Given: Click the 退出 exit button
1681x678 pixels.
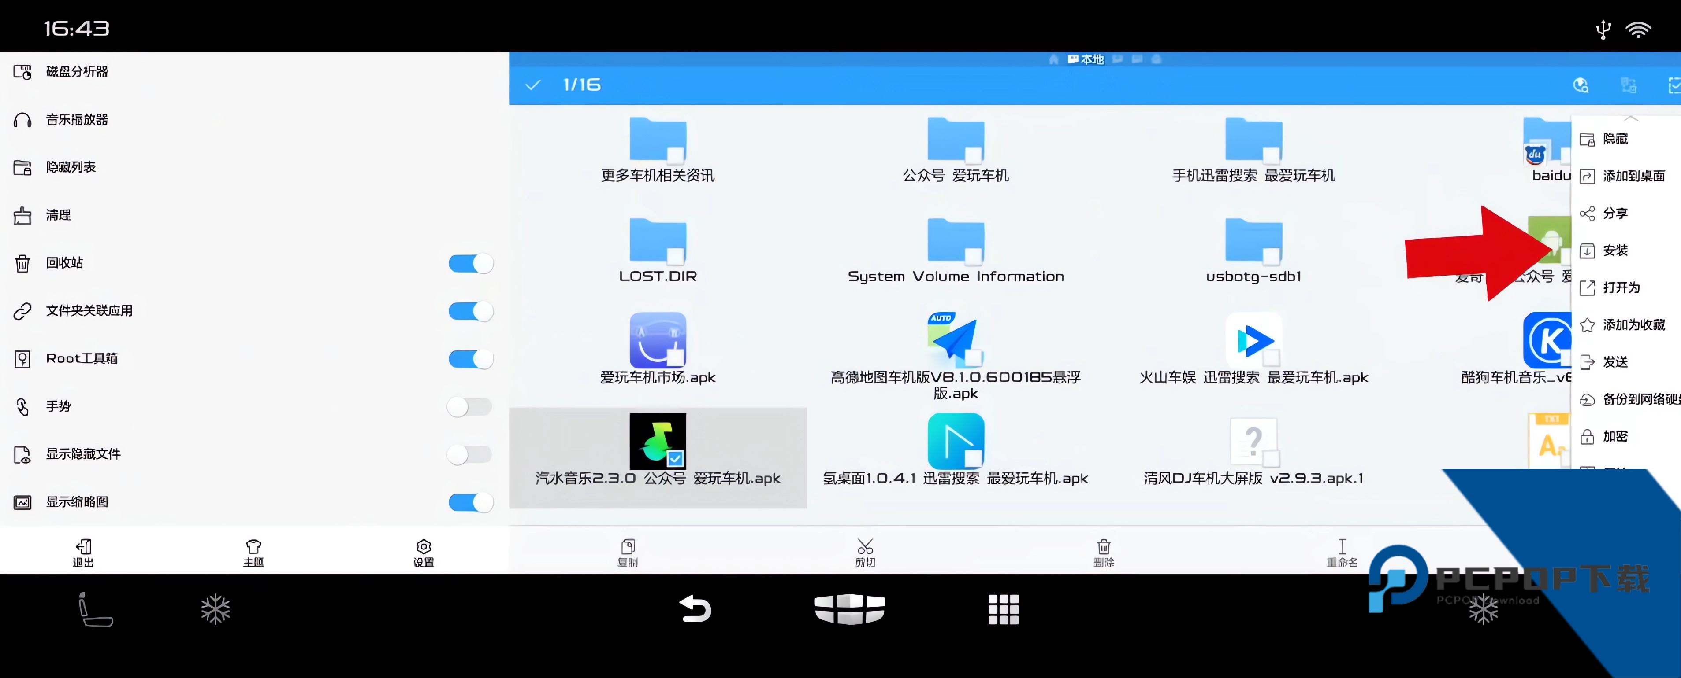Looking at the screenshot, I should point(82,551).
